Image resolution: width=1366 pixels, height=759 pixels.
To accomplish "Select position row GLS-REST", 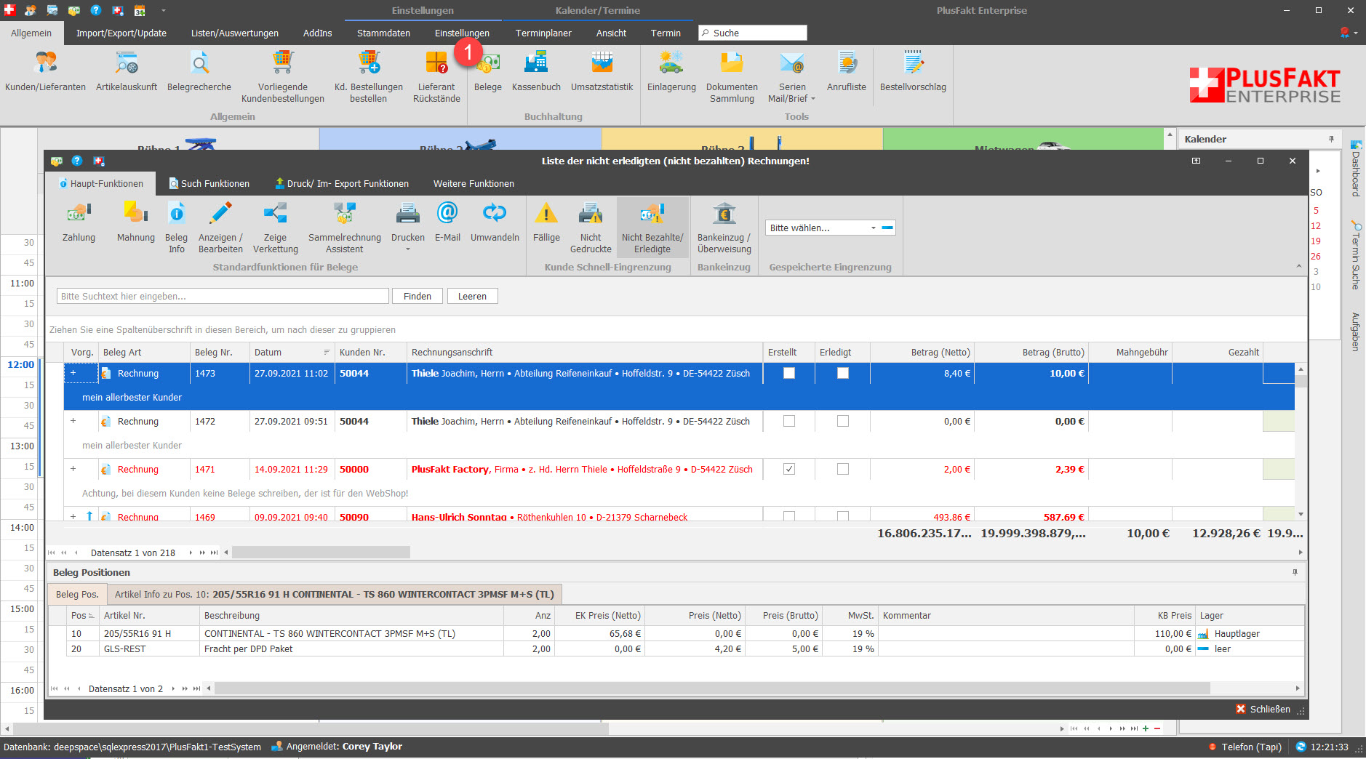I will click(x=676, y=648).
